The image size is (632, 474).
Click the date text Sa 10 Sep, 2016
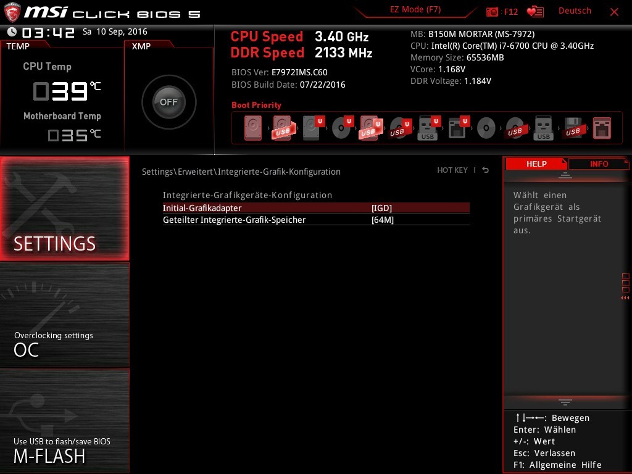tap(115, 31)
